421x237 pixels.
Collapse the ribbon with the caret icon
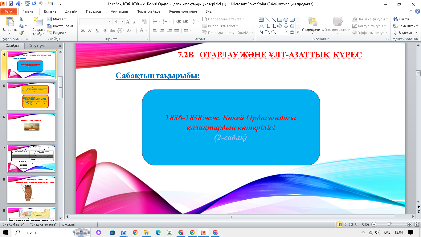tap(410, 11)
